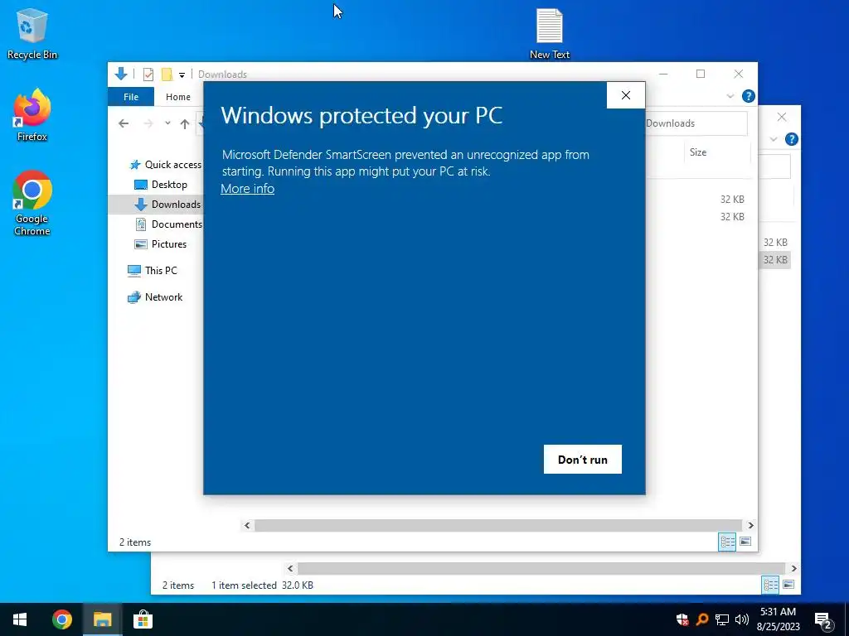Minimize the Downloads Explorer window
The width and height of the screenshot is (849, 636).
(663, 74)
